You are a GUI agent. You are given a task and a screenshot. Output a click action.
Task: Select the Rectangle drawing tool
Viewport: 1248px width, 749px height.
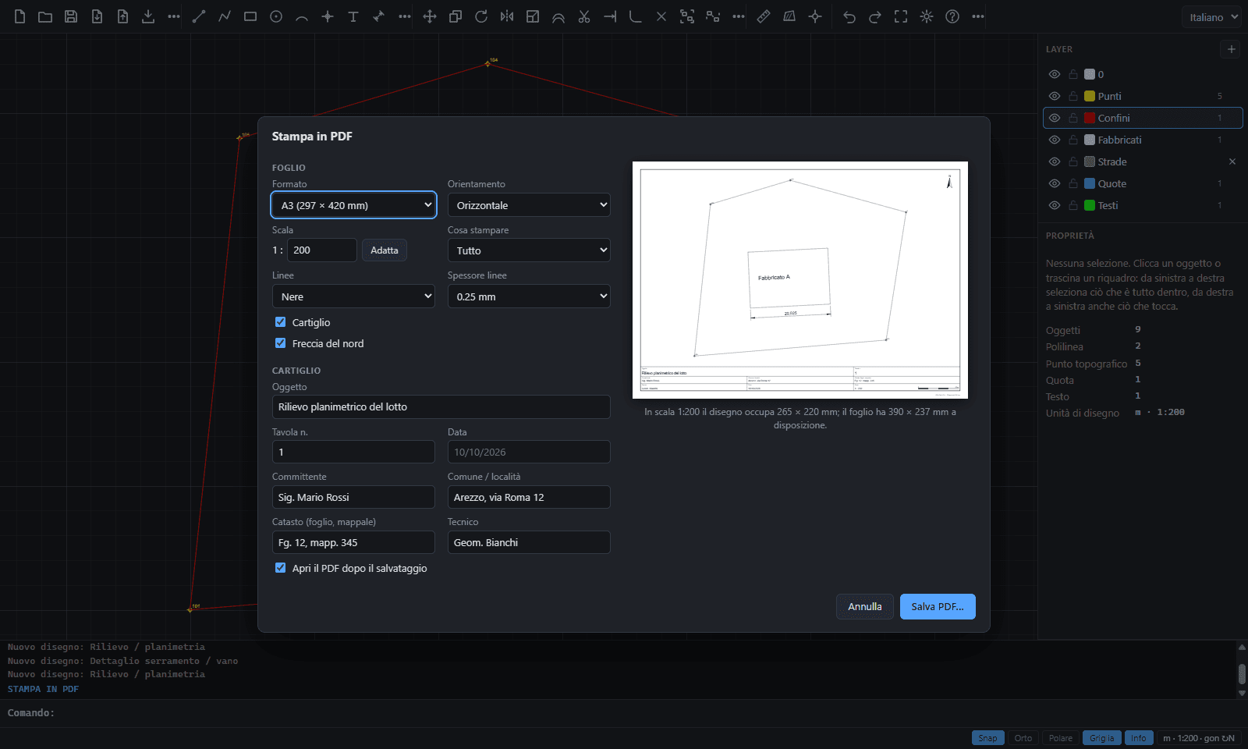click(x=250, y=16)
